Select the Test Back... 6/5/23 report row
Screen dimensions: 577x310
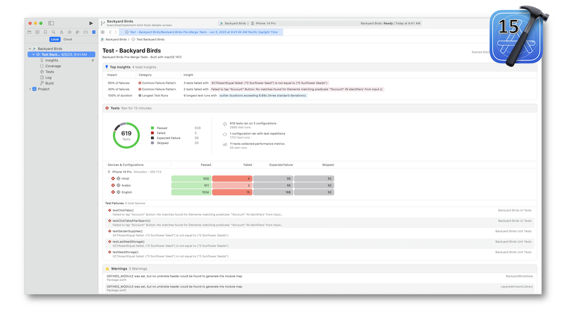coord(62,54)
